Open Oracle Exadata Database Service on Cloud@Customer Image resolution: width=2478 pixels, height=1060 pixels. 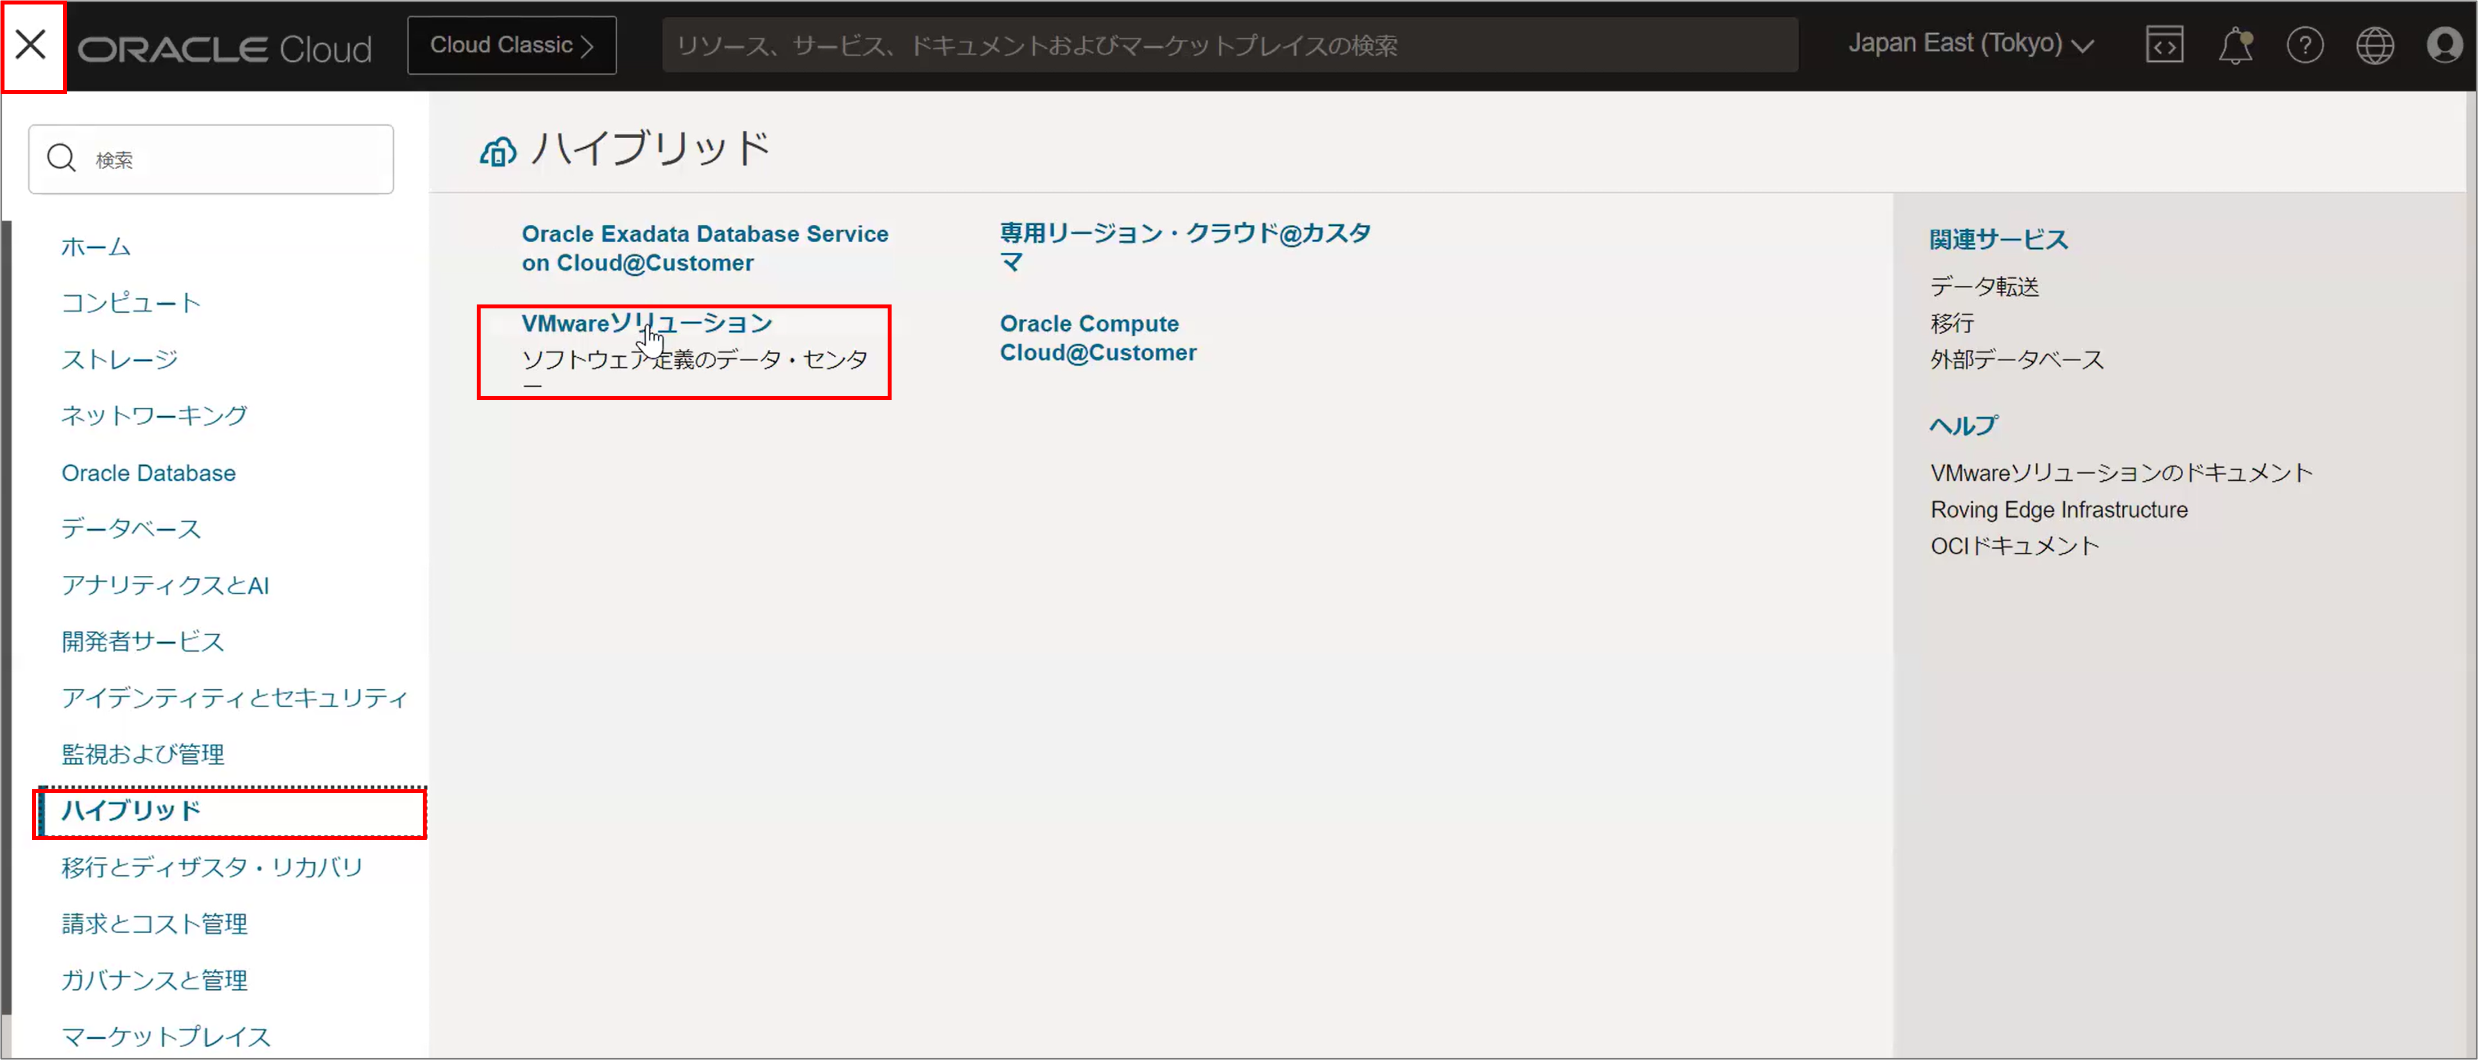click(x=704, y=248)
